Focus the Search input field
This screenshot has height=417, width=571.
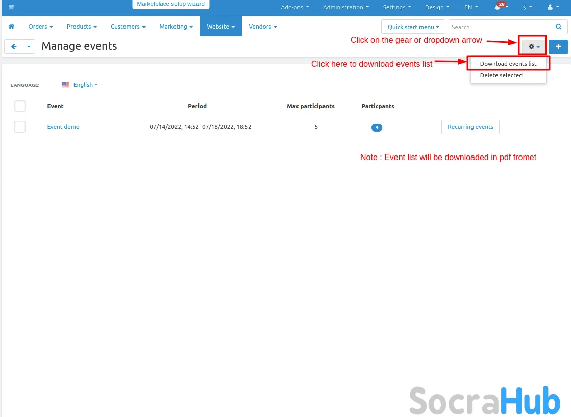(x=499, y=27)
